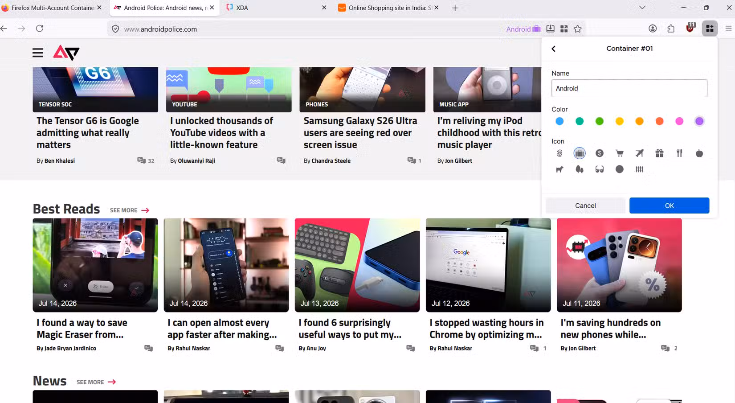735x403 pixels.
Task: Open the saving hundreds on phones thumbnail
Action: click(619, 265)
